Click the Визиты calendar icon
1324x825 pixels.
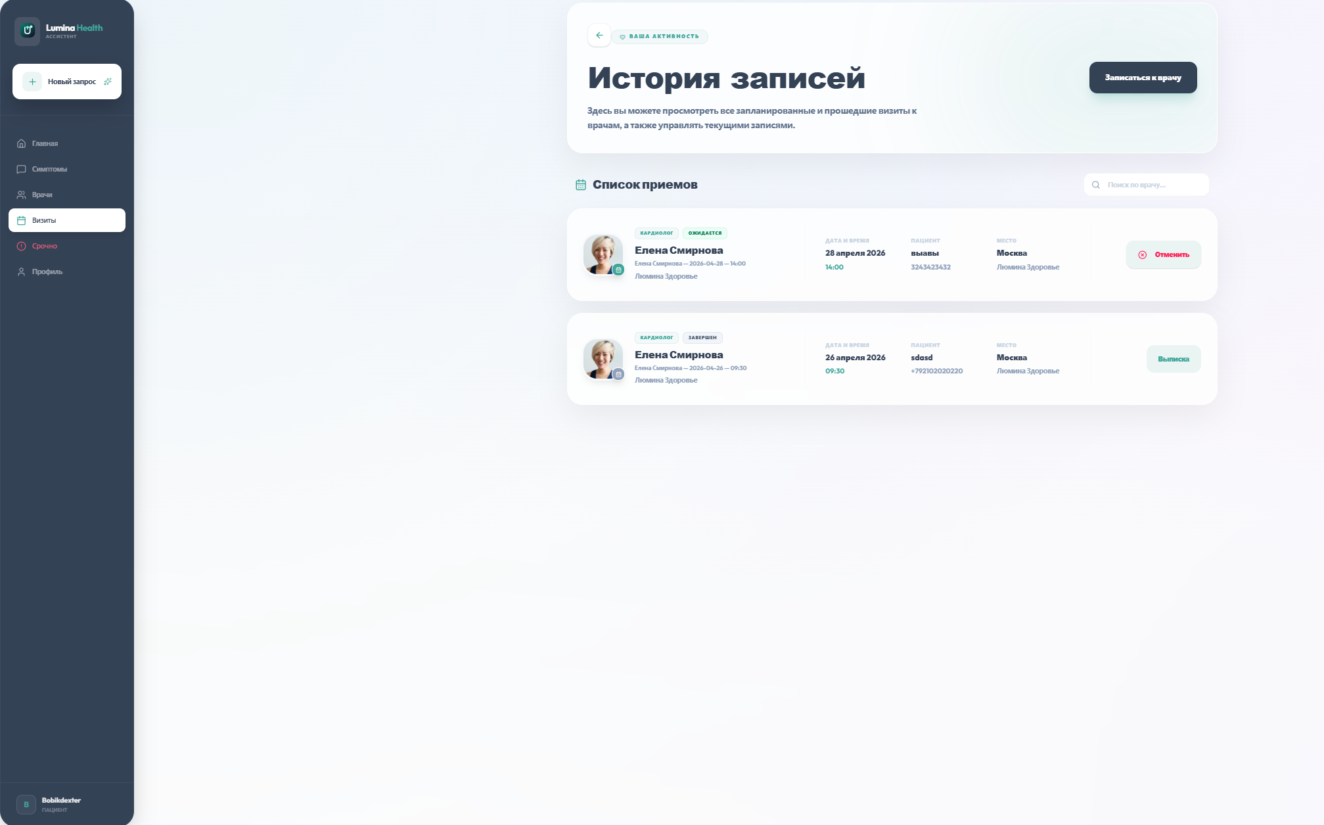pyautogui.click(x=22, y=220)
